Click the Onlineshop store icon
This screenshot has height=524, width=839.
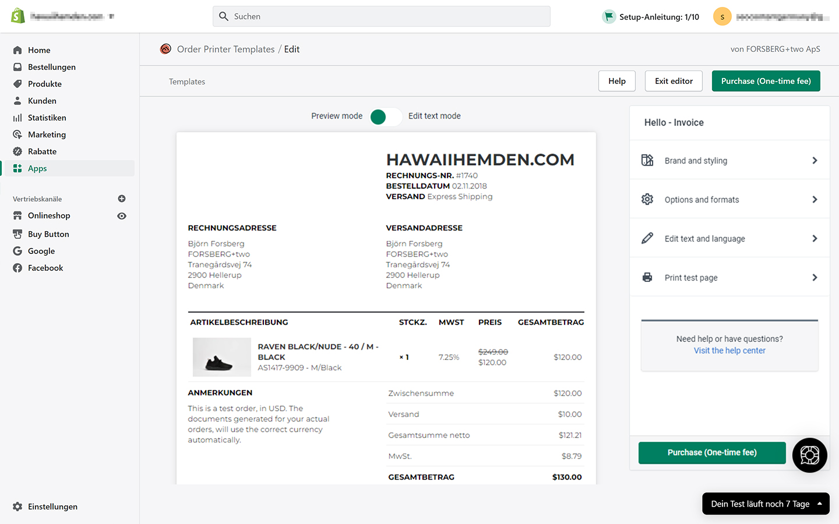point(17,215)
